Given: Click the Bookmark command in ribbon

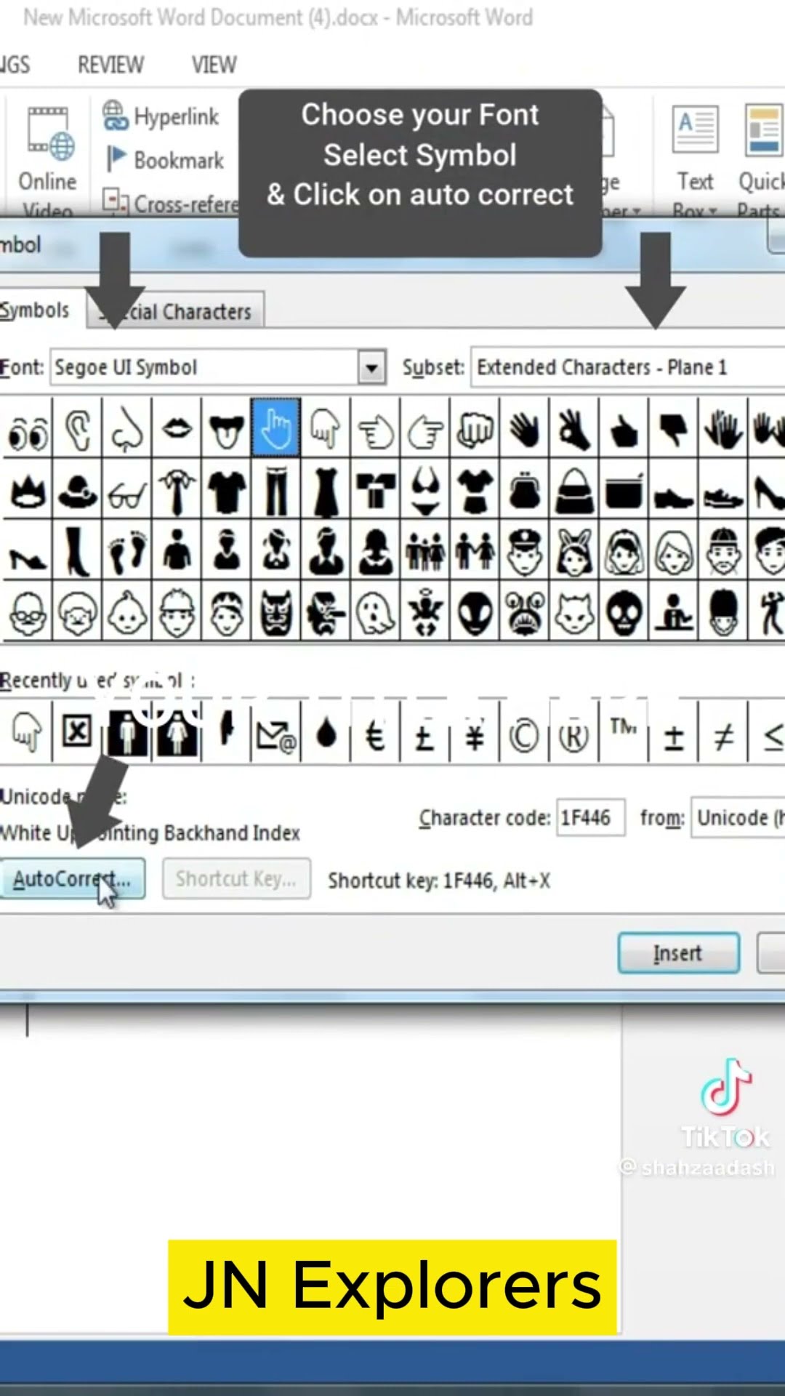Looking at the screenshot, I should pos(165,160).
